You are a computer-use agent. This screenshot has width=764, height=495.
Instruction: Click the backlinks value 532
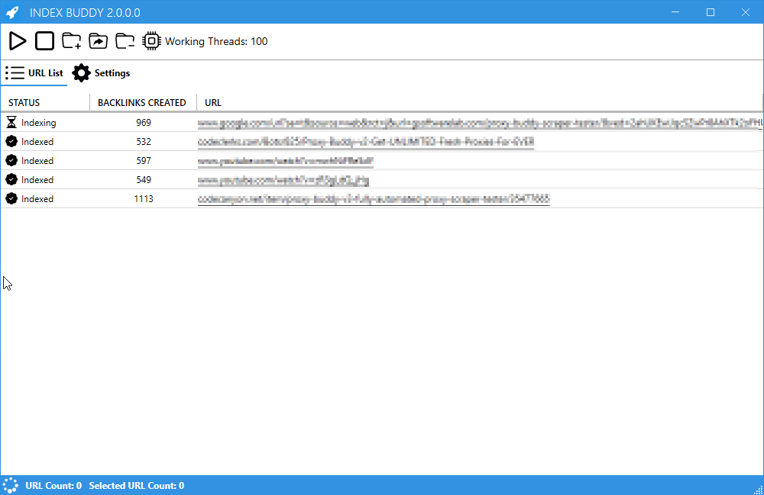click(x=144, y=142)
